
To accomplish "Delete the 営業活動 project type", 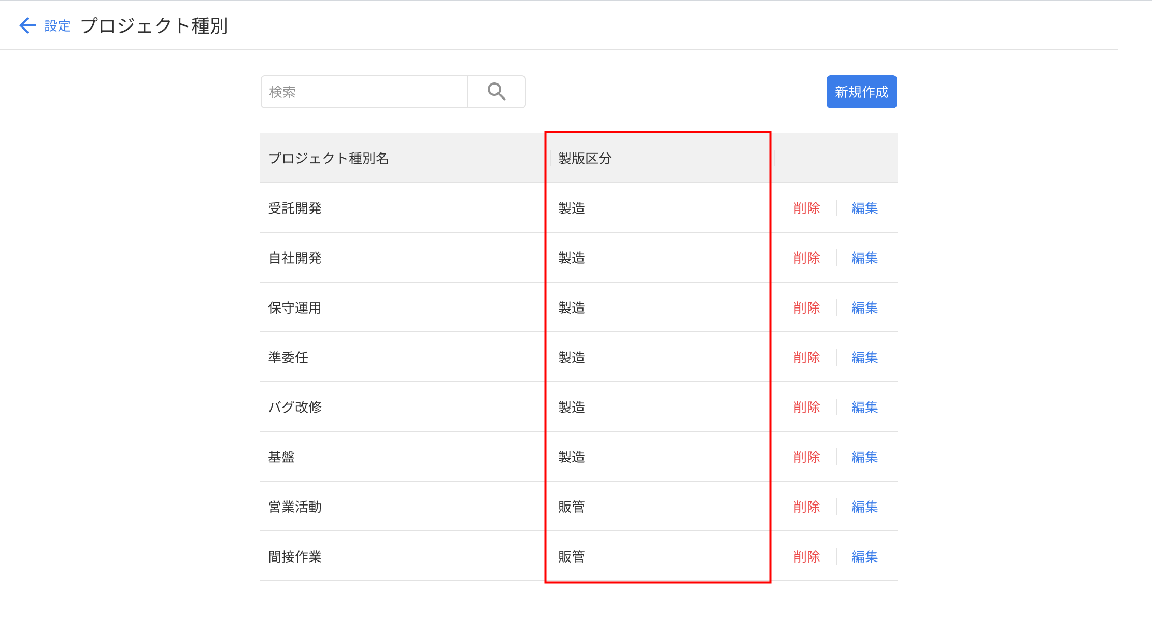I will tap(806, 507).
